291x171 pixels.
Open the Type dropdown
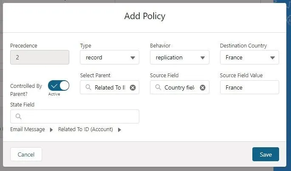point(110,57)
